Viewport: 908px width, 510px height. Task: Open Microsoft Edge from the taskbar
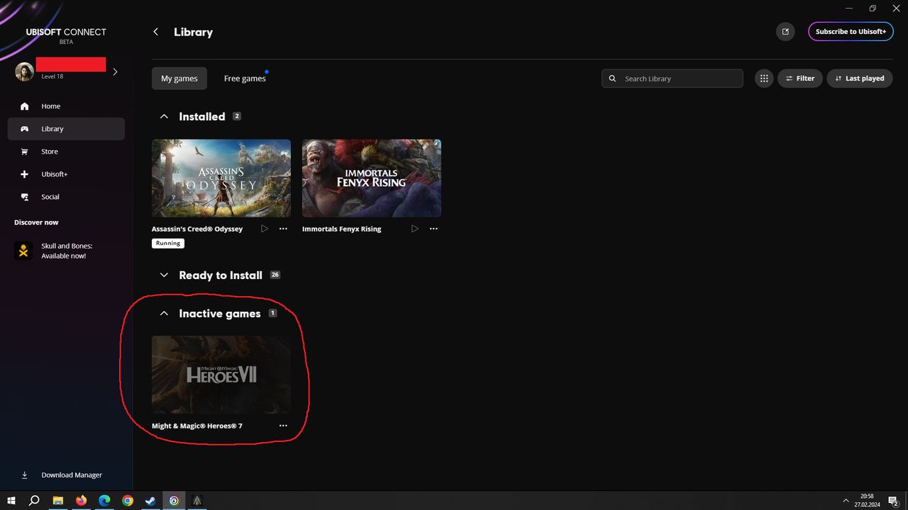pos(104,500)
